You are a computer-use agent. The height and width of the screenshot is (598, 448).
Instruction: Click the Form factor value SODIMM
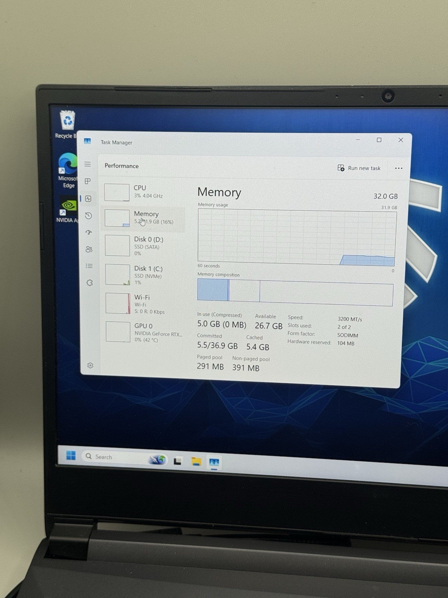(348, 335)
